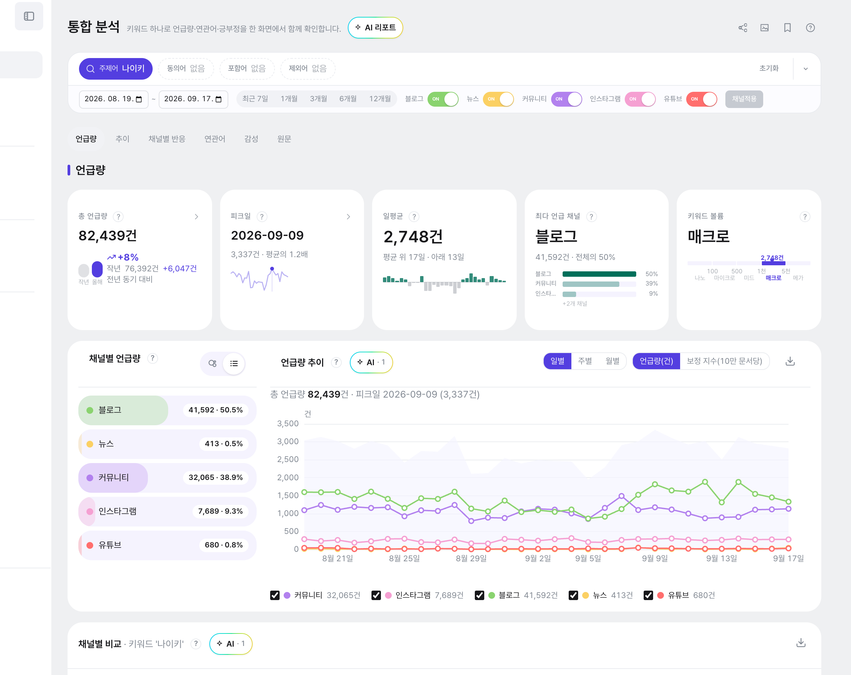Switch 채널별 언급량 to list view icon
This screenshot has width=851, height=675.
point(234,363)
